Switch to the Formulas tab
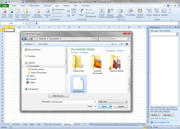This screenshot has height=129, width=180. 47,6
